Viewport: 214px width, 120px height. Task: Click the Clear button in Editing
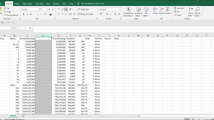pos(178,15)
